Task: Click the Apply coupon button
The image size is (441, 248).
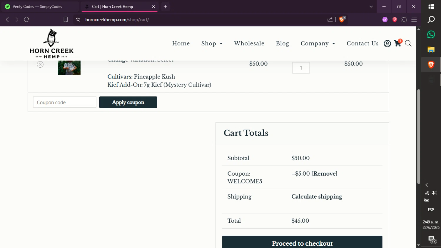Action: tap(128, 102)
